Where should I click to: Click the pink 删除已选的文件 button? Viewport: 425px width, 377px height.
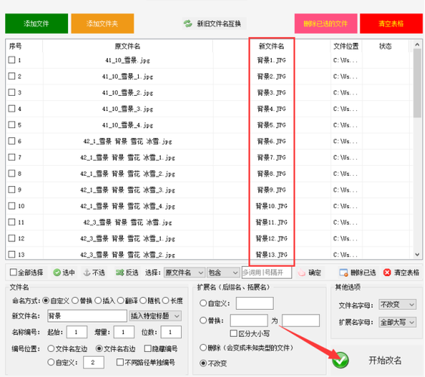point(326,23)
